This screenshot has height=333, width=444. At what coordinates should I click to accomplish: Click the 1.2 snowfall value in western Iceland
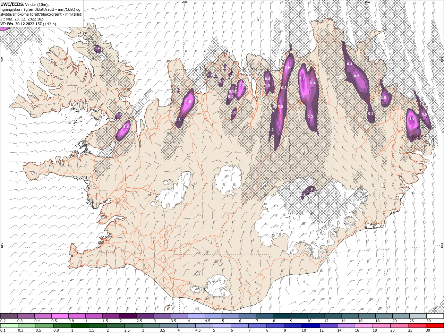pyautogui.click(x=126, y=127)
